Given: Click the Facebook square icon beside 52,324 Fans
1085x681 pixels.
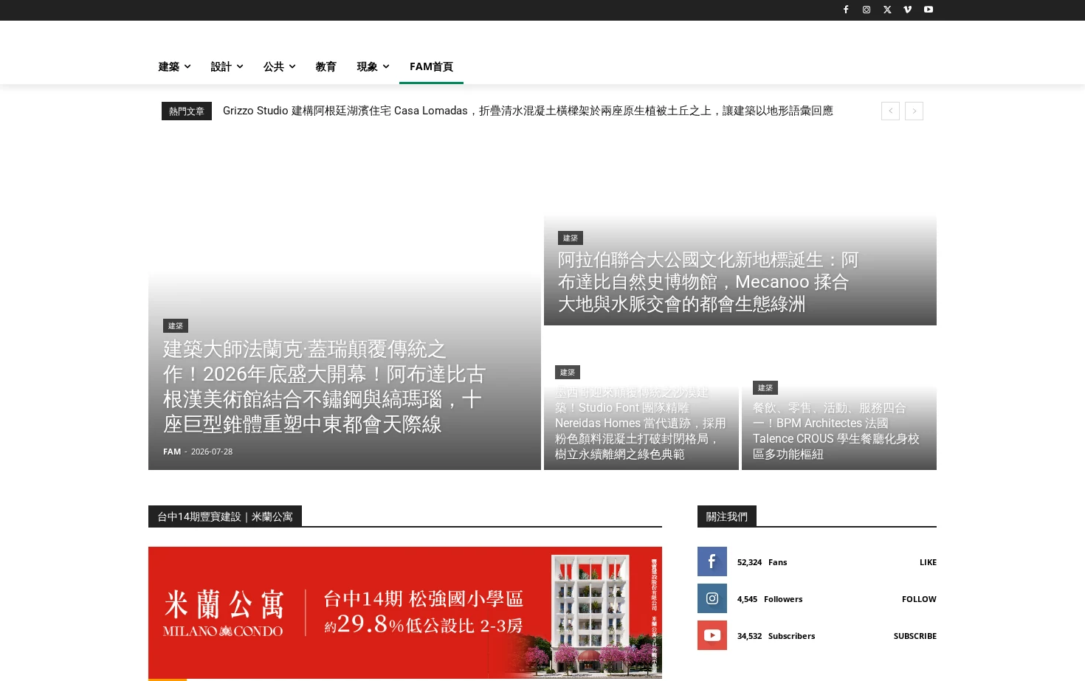Looking at the screenshot, I should pyautogui.click(x=712, y=561).
